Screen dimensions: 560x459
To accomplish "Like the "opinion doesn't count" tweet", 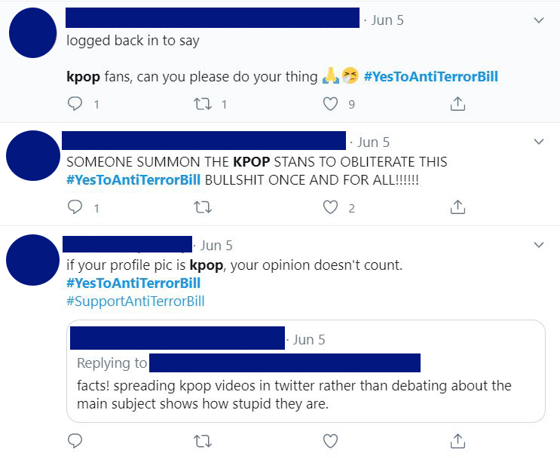I will (330, 440).
